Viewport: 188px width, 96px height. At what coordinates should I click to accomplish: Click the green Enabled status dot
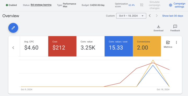tap(7, 5)
